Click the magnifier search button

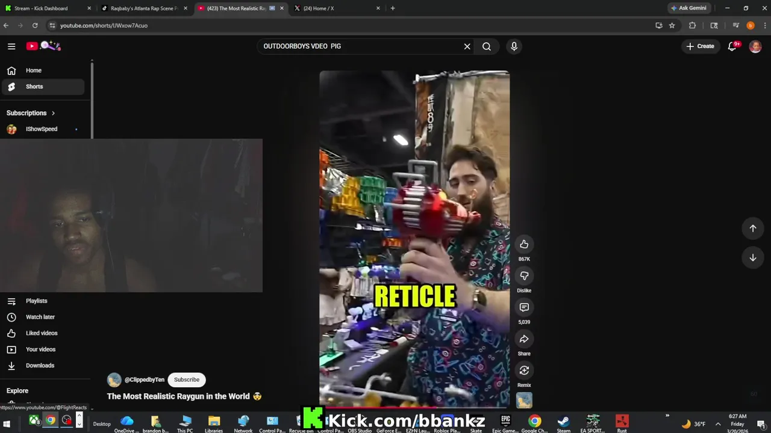[x=487, y=46]
